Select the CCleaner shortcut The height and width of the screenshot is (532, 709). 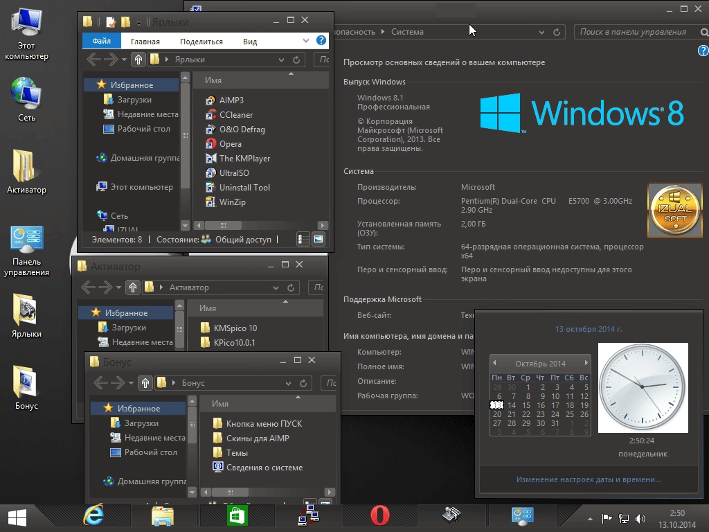click(x=229, y=115)
